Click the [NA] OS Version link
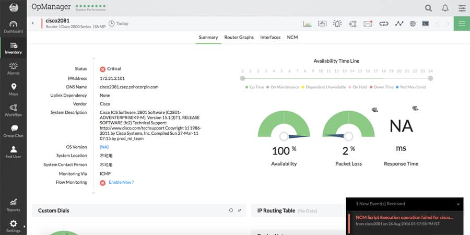Screen dimensions: 470x235 pos(104,147)
